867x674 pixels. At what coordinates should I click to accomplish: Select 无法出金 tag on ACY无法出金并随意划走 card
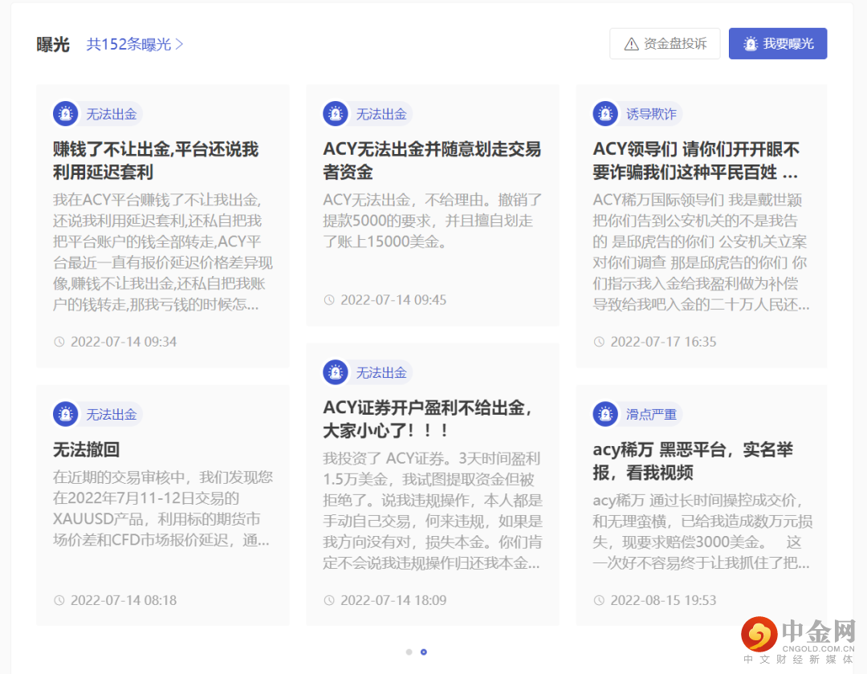[x=381, y=115]
